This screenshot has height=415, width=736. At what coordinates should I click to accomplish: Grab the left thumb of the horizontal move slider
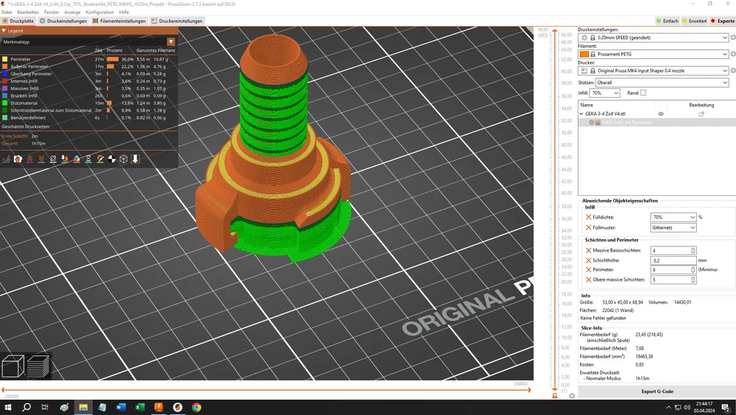point(4,390)
